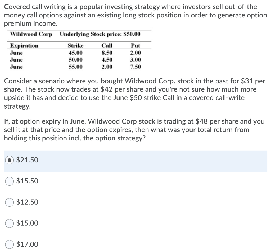Click the Put column header
The height and width of the screenshot is (250, 271).
click(135, 45)
